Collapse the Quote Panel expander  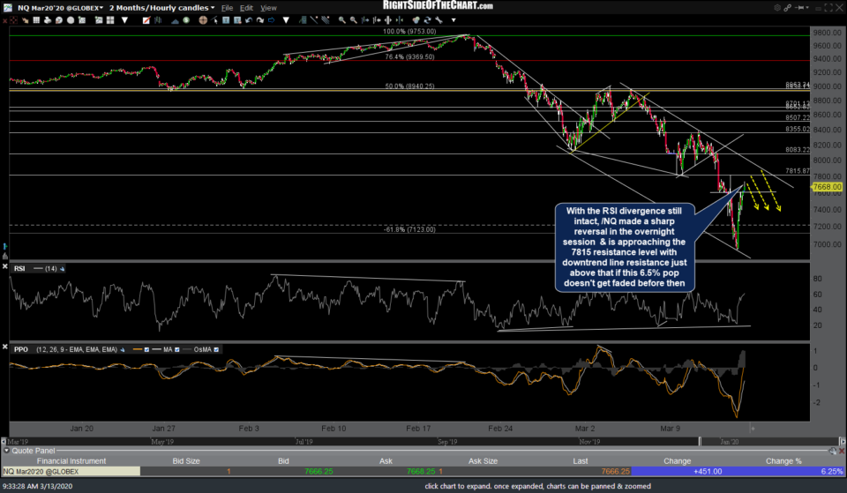(6, 451)
